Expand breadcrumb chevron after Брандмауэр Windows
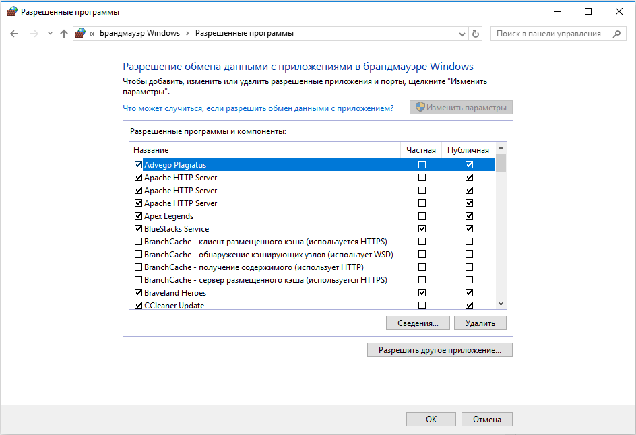The width and height of the screenshot is (636, 435). (x=187, y=34)
